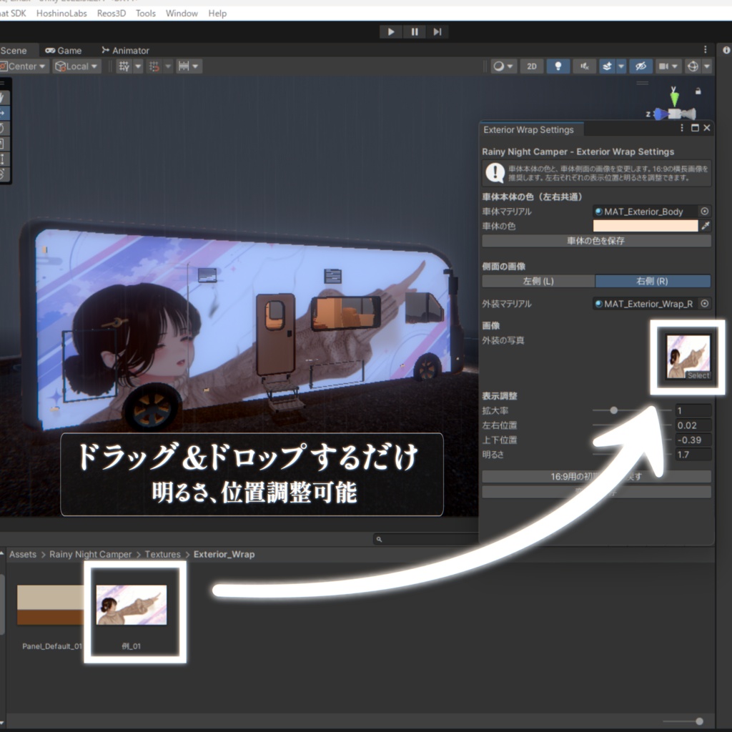Switch to the Game tab

[64, 51]
